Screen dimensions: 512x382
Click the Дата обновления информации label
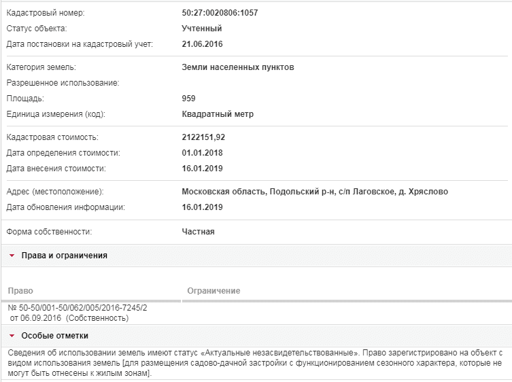[x=66, y=207]
